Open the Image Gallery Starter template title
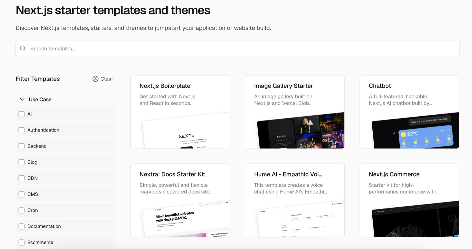The height and width of the screenshot is (249, 472). click(x=283, y=86)
